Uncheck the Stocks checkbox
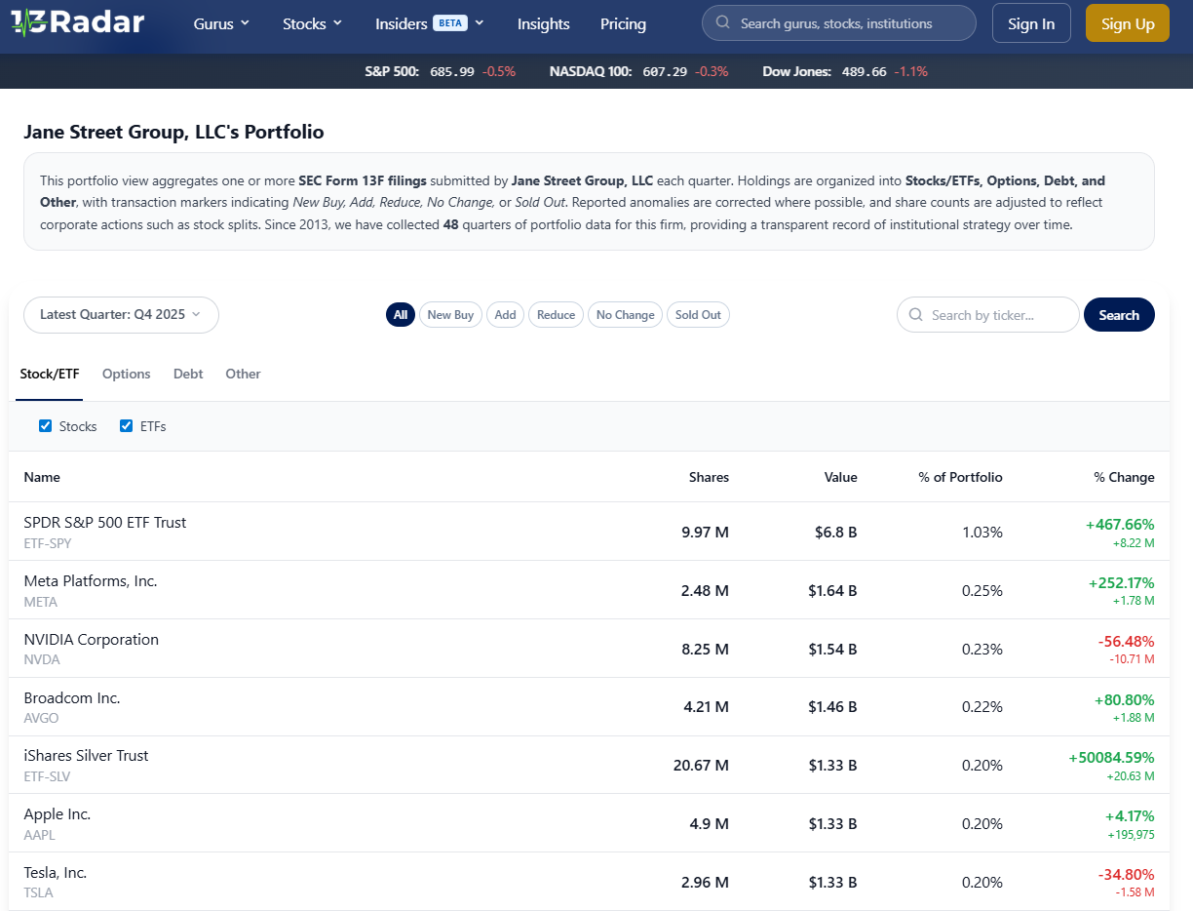This screenshot has height=911, width=1193. click(45, 426)
